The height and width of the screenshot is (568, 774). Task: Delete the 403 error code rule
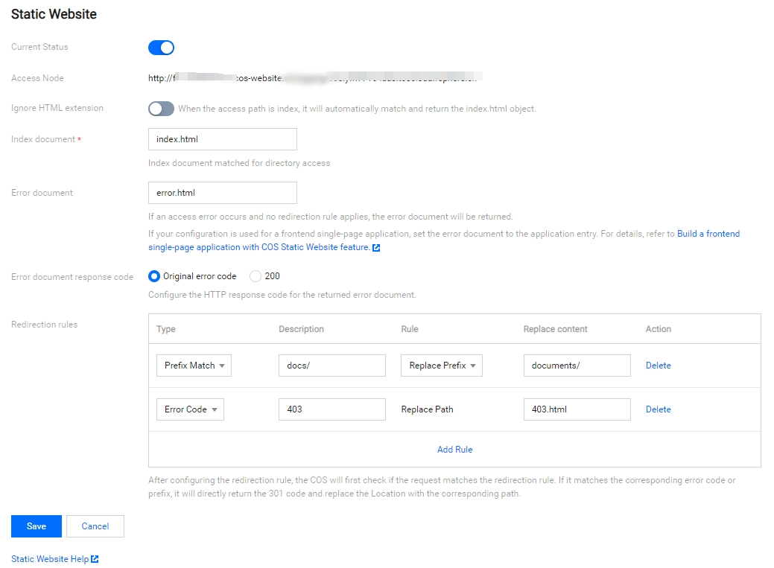tap(658, 409)
